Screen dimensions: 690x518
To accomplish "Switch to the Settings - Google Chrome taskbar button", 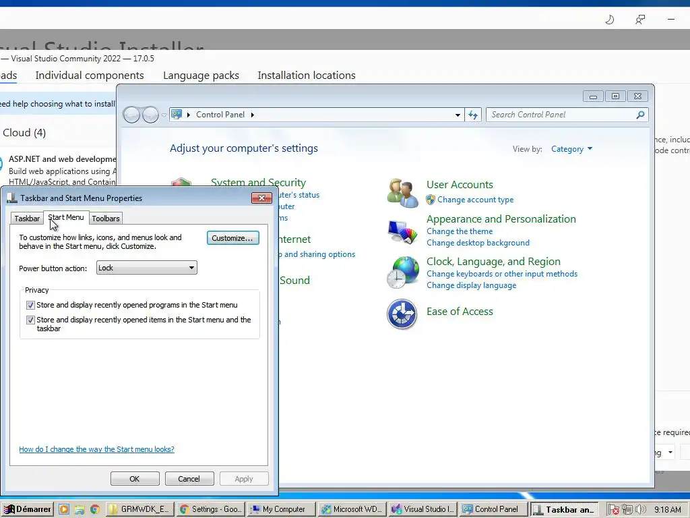I will [x=211, y=509].
